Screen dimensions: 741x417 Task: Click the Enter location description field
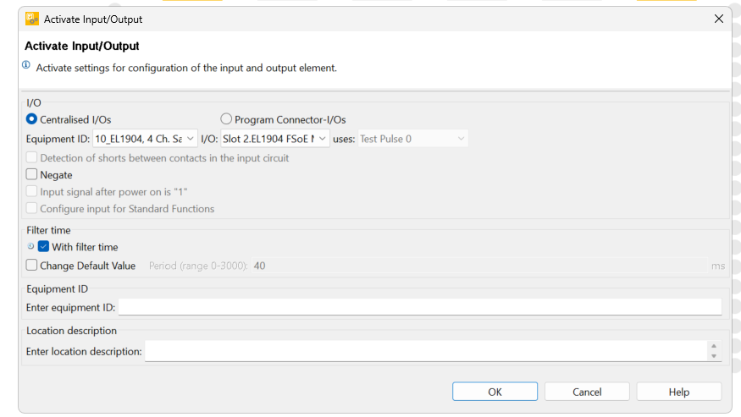pos(426,351)
